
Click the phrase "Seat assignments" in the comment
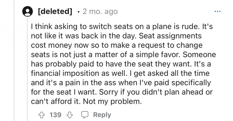[x=170, y=36]
